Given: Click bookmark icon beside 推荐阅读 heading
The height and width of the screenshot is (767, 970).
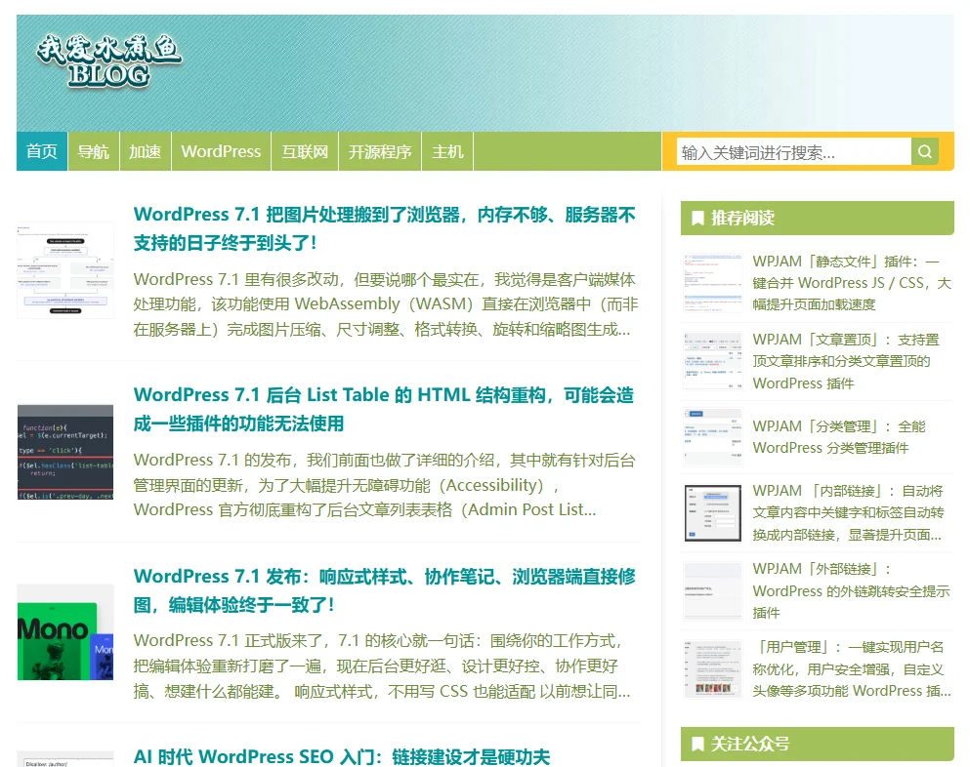Looking at the screenshot, I should tap(697, 219).
